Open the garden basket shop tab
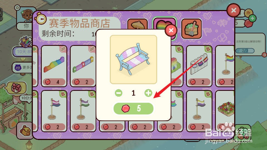Screen dimensions: 267x150 coord(192,29)
